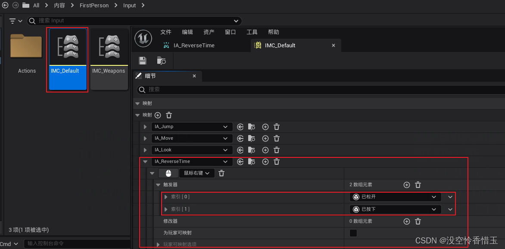The width and height of the screenshot is (505, 249).
Task: Open the 编辑 menu
Action: [187, 32]
